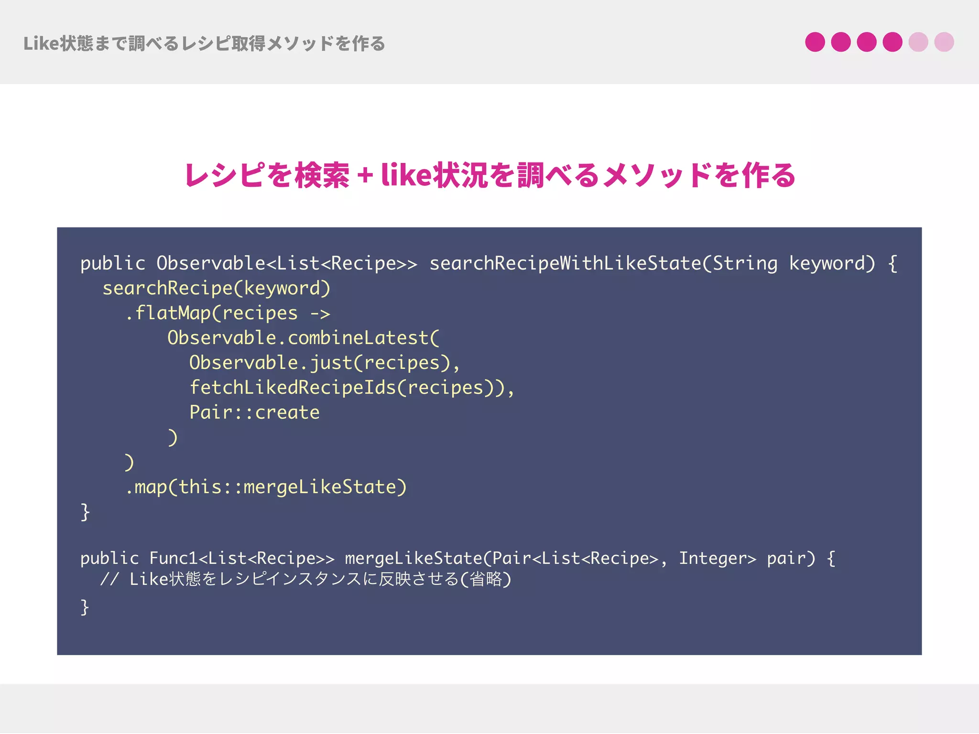Image resolution: width=979 pixels, height=734 pixels.
Task: Click the '.map(this::mergeLikeState)' line
Action: click(x=266, y=487)
